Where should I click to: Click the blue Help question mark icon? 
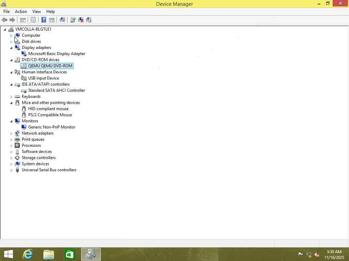pyautogui.click(x=44, y=20)
